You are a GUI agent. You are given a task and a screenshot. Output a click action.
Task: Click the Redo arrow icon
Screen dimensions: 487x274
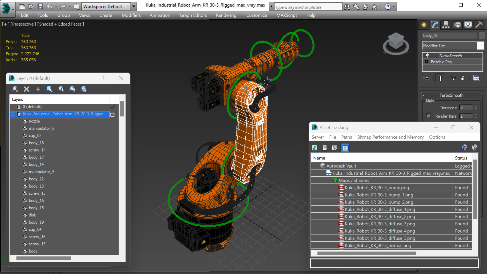pyautogui.click(x=63, y=6)
